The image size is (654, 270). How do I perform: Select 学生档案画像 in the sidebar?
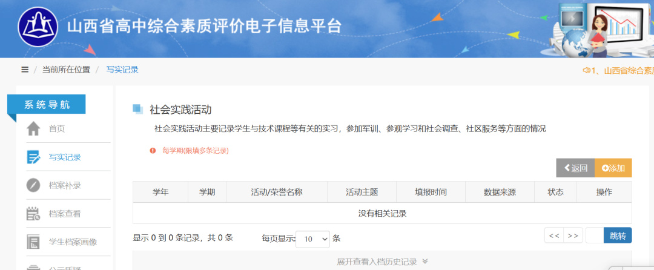click(x=73, y=242)
